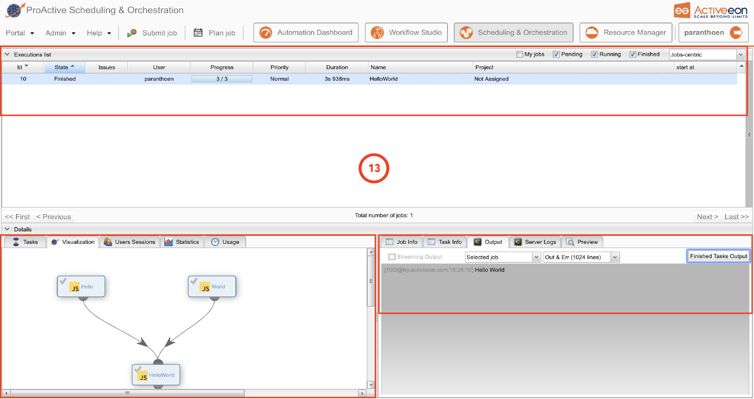The image size is (754, 399).
Task: Toggle the My jobs checkbox
Action: (x=520, y=55)
